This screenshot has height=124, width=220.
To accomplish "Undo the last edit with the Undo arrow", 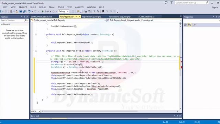I will click(x=29, y=11).
